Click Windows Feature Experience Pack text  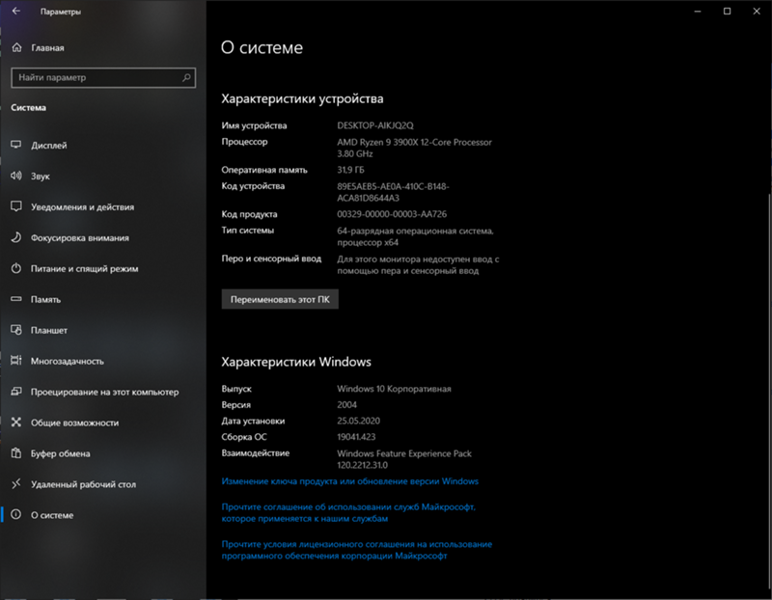pos(403,459)
